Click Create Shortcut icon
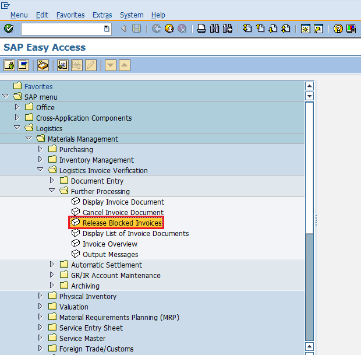 click(x=318, y=29)
